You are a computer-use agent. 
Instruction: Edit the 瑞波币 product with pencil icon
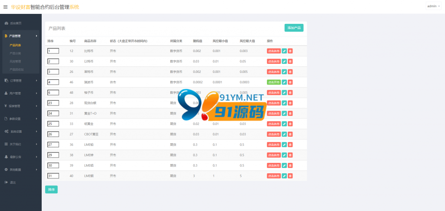(x=284, y=82)
